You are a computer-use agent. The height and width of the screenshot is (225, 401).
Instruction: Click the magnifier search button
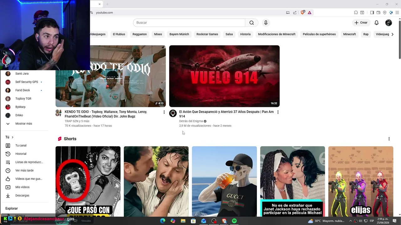[252, 22]
